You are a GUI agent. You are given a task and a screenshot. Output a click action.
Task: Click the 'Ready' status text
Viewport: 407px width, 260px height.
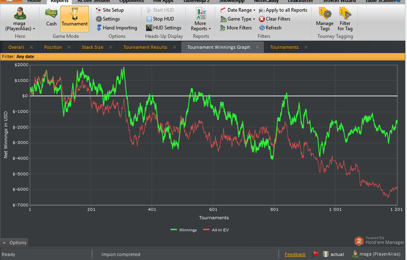coord(8,255)
